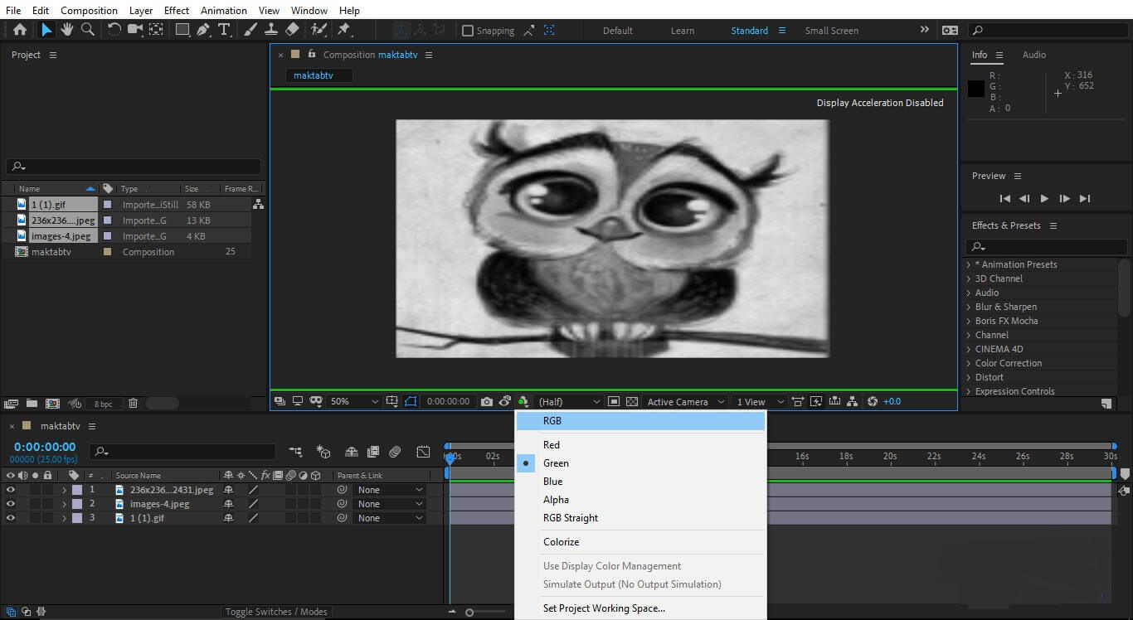Select the Pen tool

point(203,30)
